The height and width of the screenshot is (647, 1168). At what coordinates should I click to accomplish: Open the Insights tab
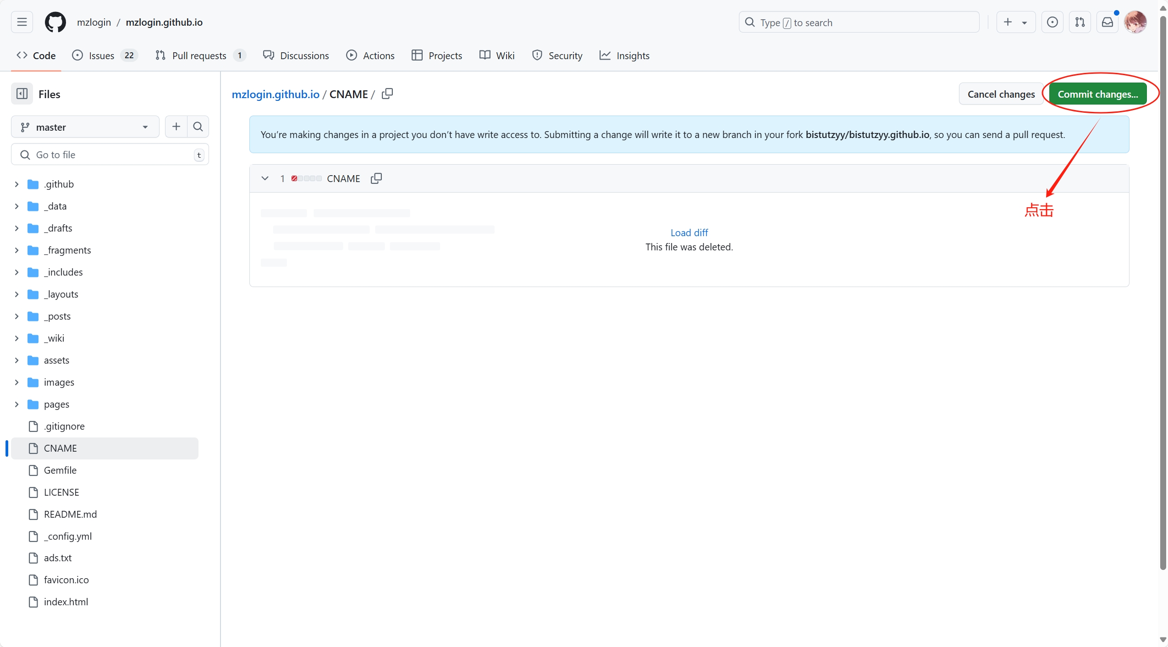click(624, 55)
